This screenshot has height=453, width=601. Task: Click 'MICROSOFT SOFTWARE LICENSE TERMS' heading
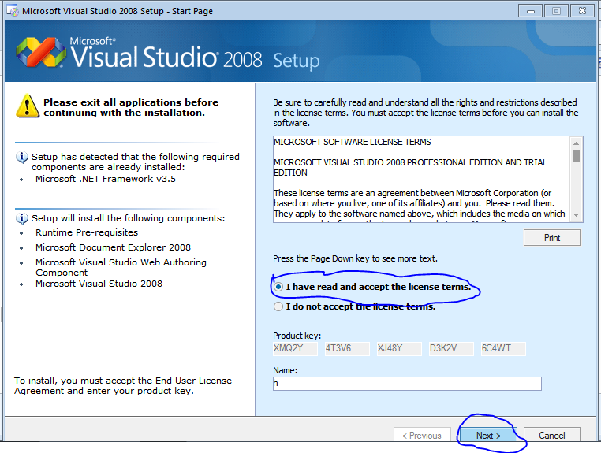click(353, 142)
